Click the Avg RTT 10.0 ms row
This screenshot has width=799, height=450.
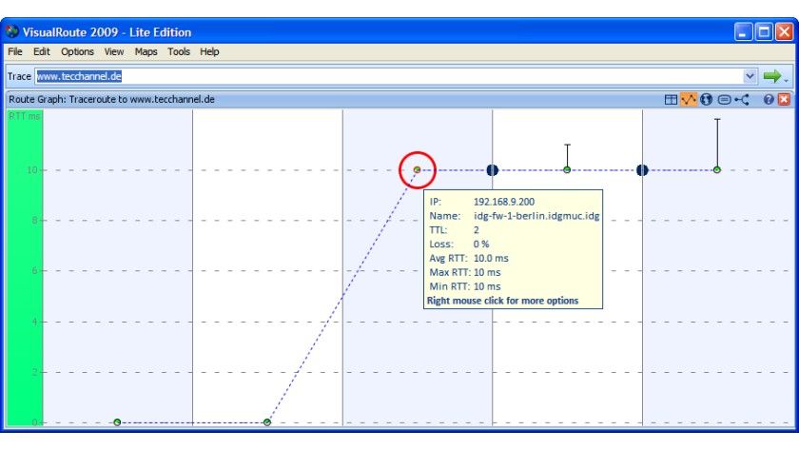469,259
